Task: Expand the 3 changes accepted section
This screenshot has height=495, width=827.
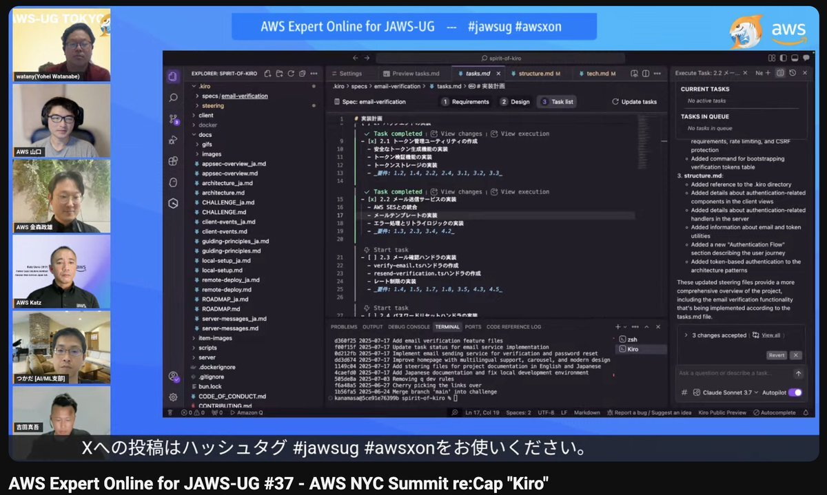Action: coord(715,335)
